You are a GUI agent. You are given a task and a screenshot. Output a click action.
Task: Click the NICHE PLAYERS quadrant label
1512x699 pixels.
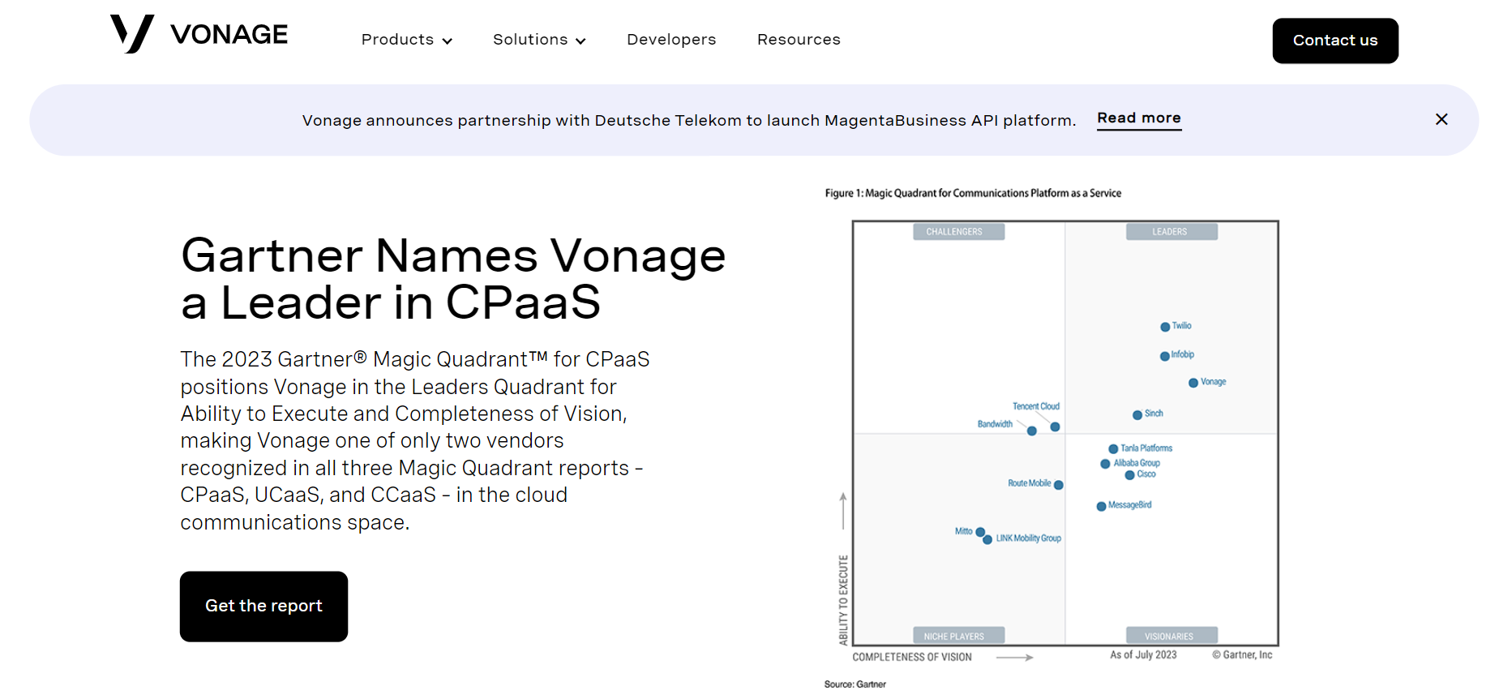pos(959,636)
